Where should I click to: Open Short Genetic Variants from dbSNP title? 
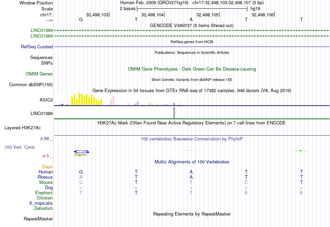192,80
